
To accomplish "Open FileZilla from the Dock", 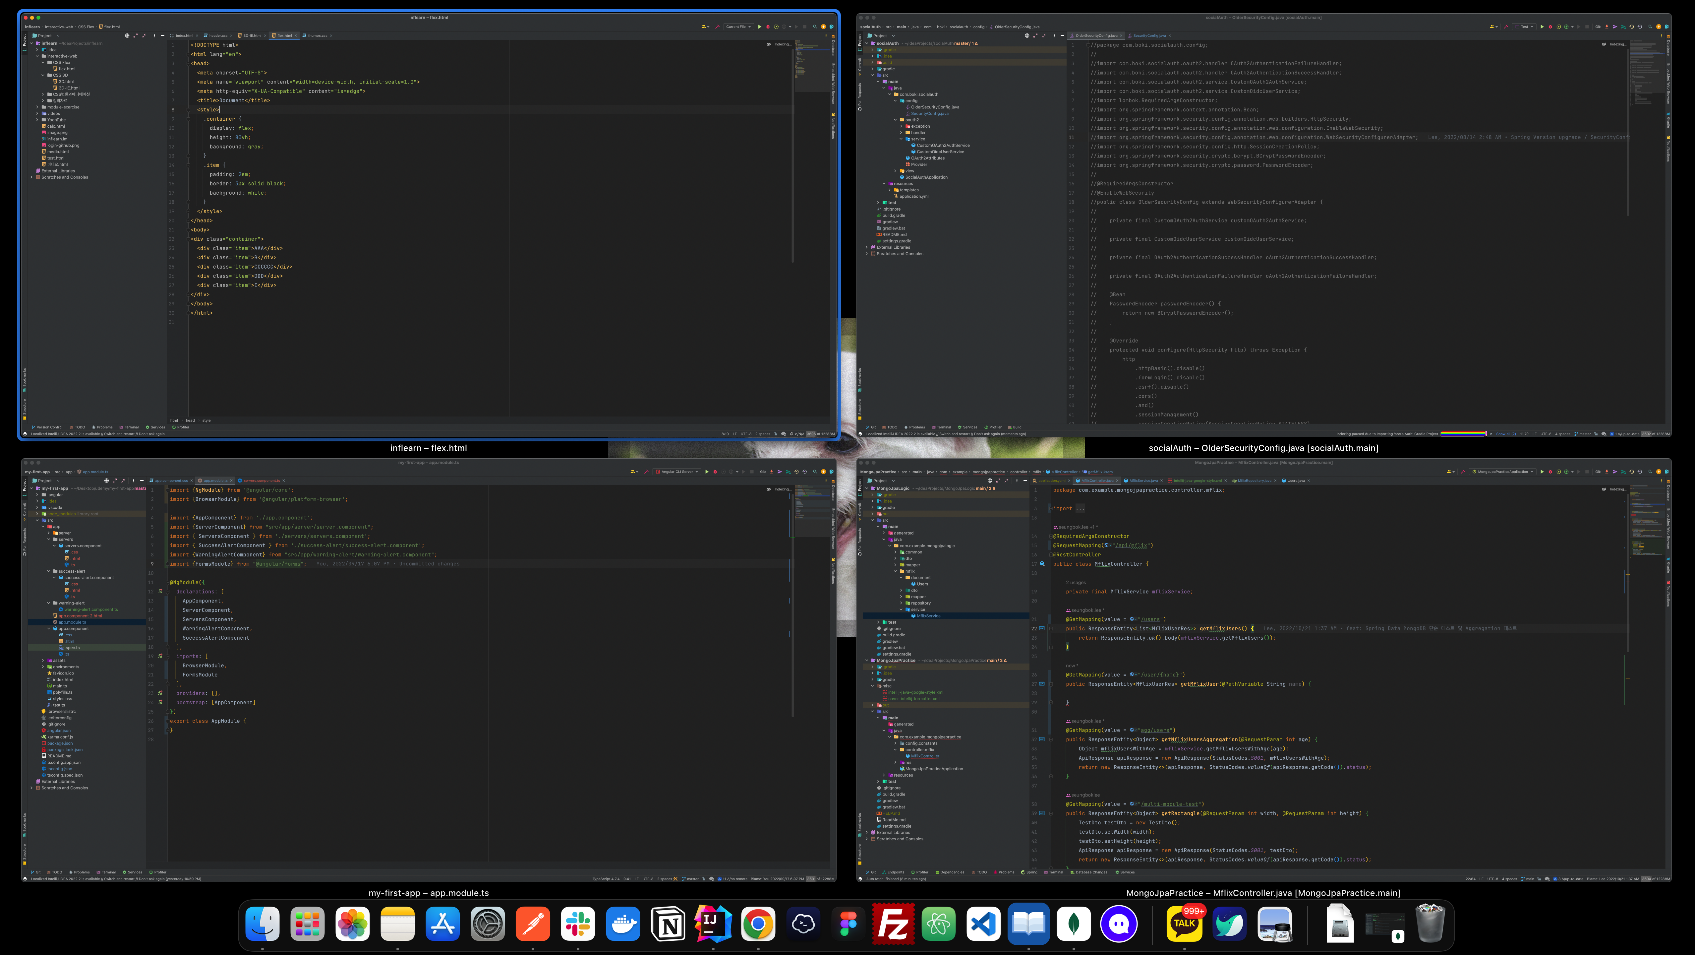I will 893,923.
